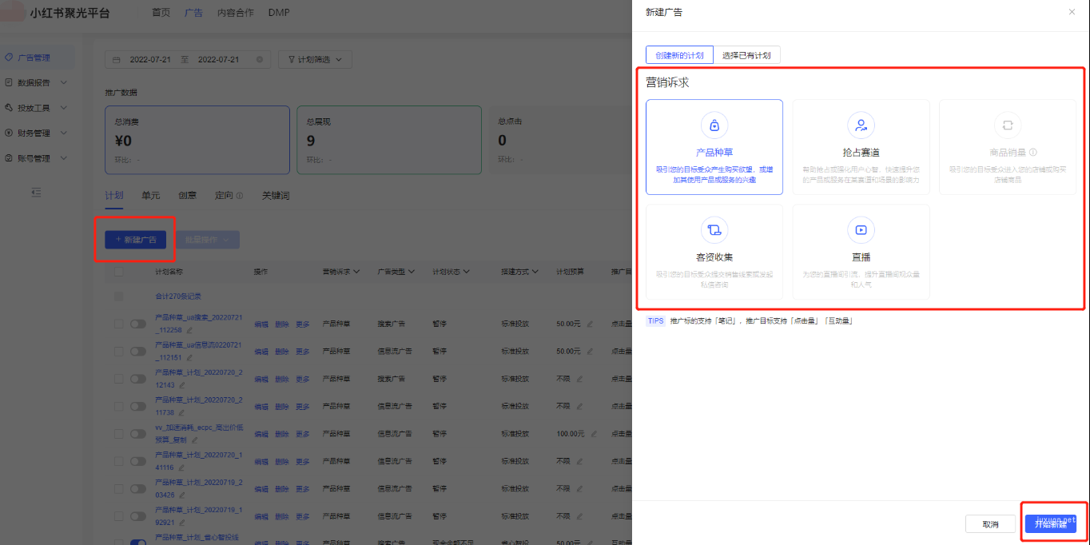Check the select-all checkbox in table header
The height and width of the screenshot is (545, 1090).
click(x=119, y=272)
